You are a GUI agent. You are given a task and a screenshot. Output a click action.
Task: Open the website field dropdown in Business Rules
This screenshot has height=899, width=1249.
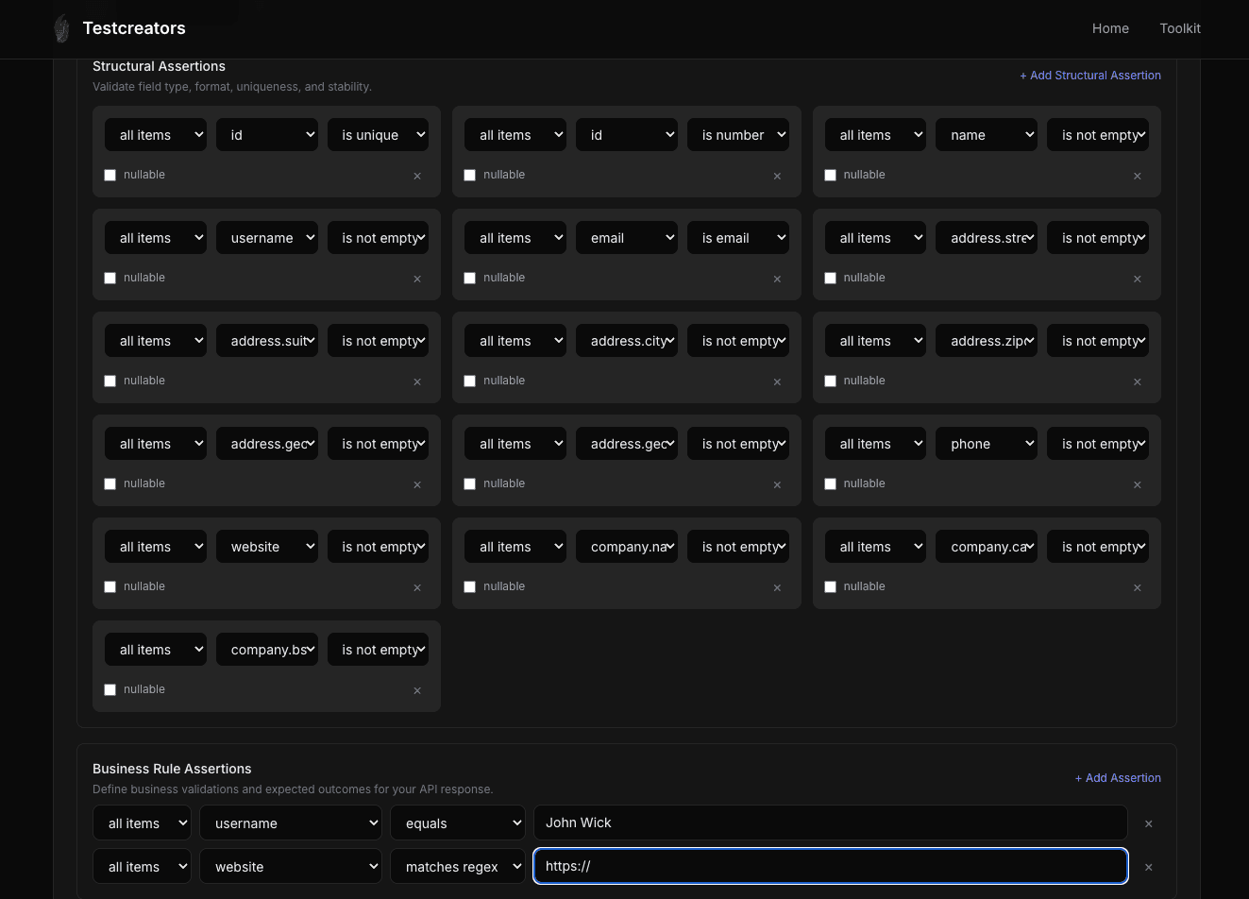pyautogui.click(x=290, y=867)
